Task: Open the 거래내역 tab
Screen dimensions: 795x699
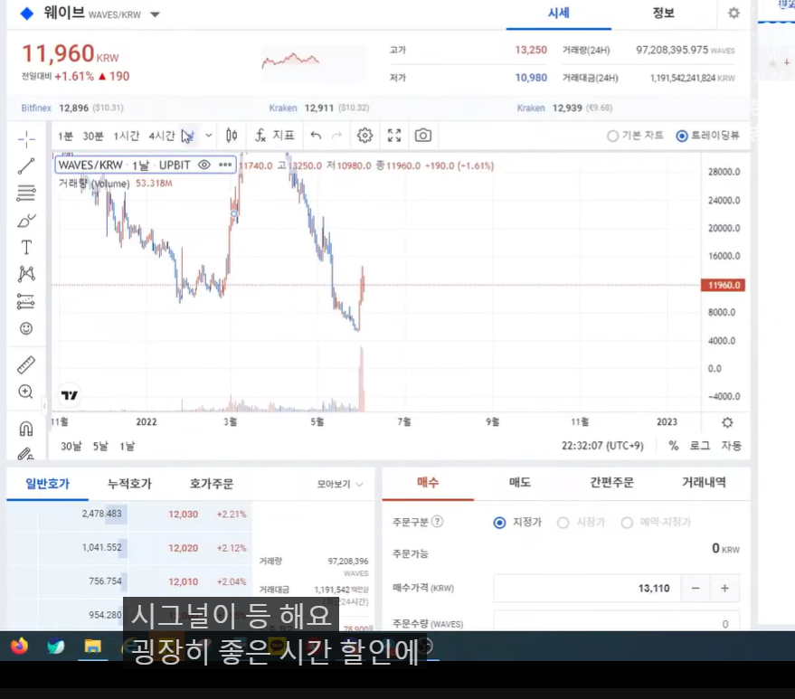Action: pos(704,483)
